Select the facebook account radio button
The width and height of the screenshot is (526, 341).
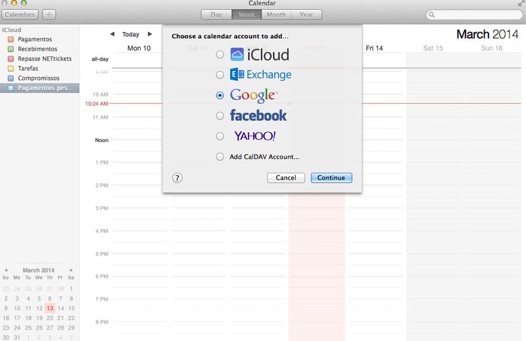click(220, 116)
